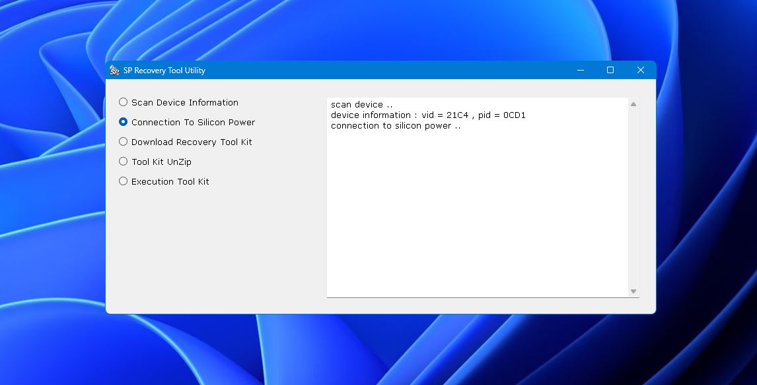Minimize the SP Recovery Tool Utility window
Viewport: 757px width, 385px height.
coord(581,71)
